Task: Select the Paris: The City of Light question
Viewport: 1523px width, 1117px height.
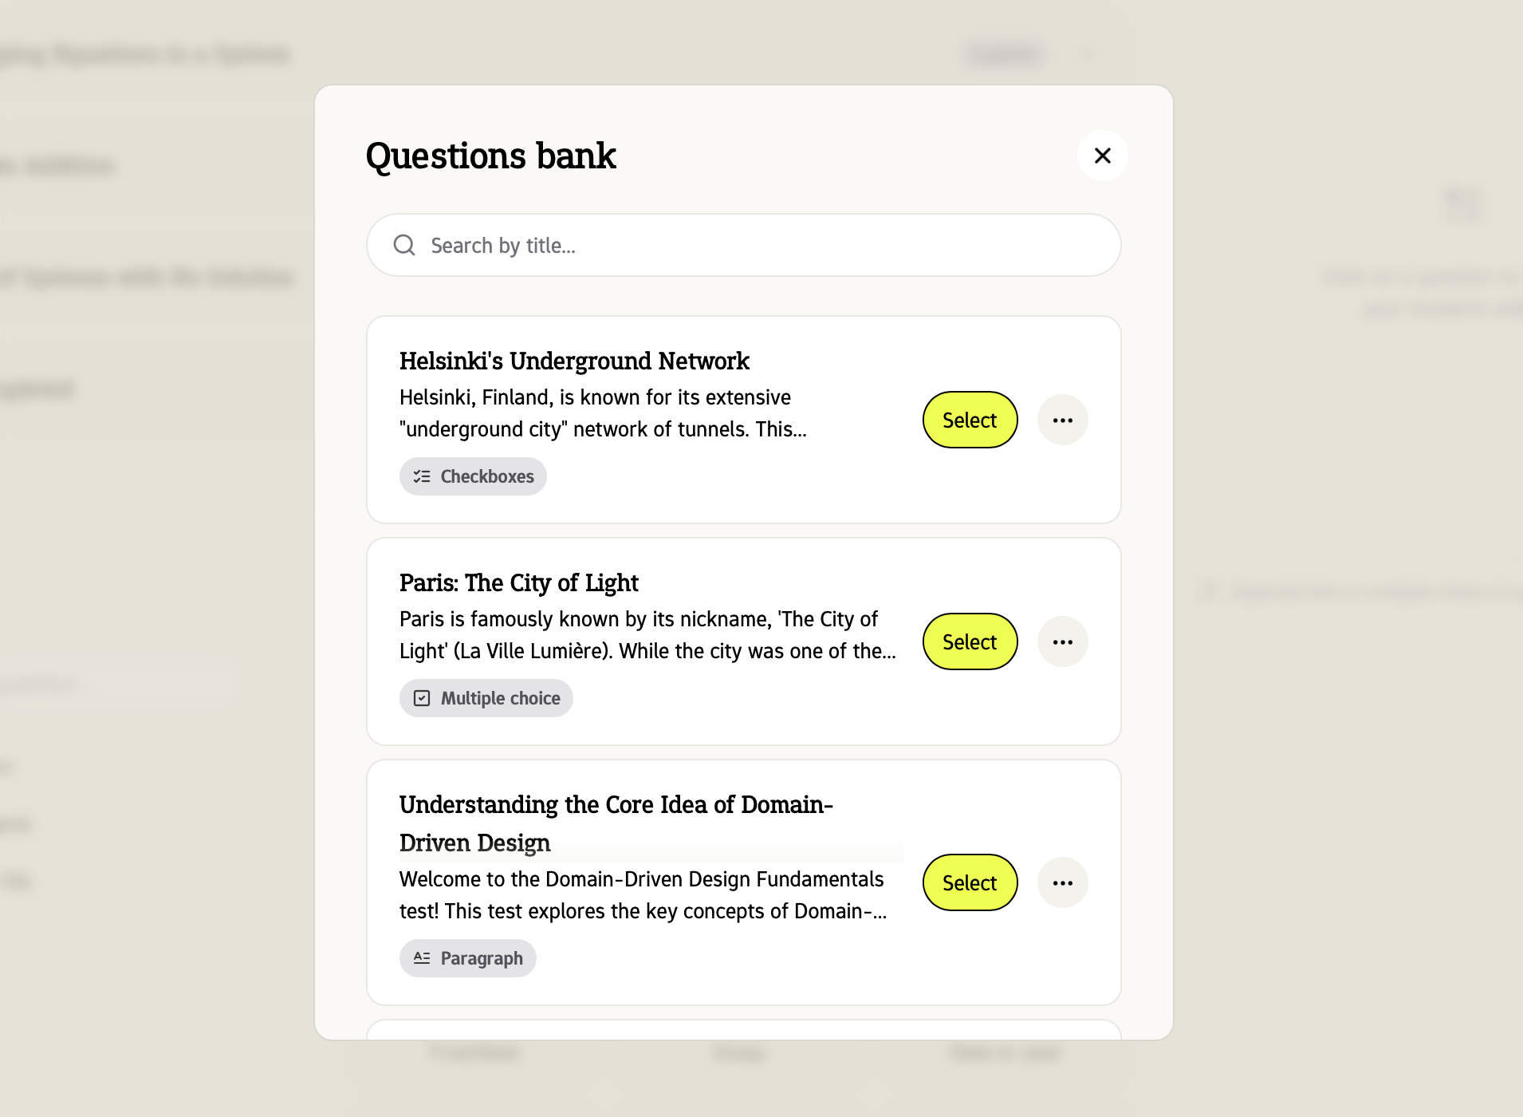Action: (x=970, y=641)
